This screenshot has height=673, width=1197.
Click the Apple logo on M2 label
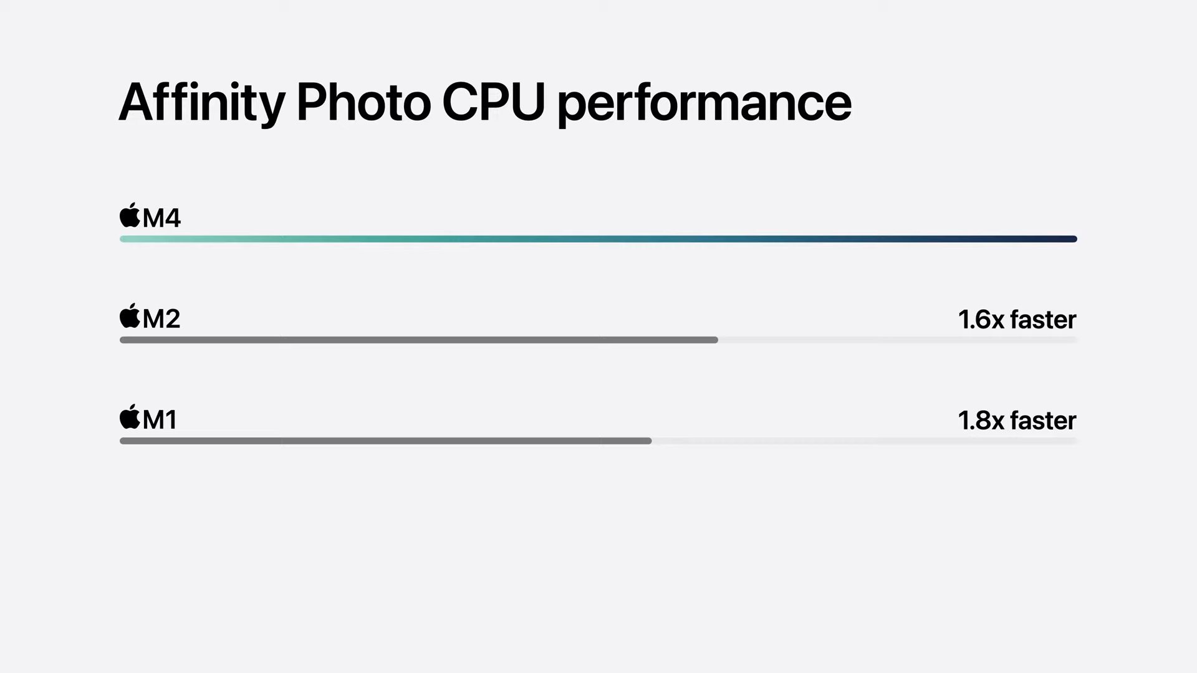(x=127, y=317)
